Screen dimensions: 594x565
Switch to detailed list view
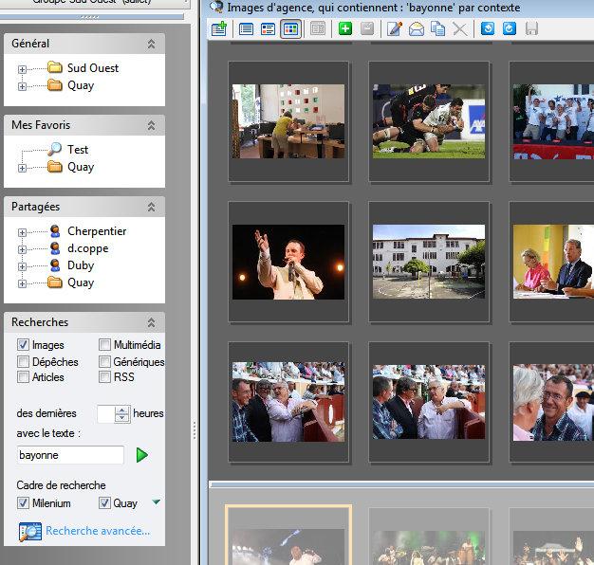(269, 29)
